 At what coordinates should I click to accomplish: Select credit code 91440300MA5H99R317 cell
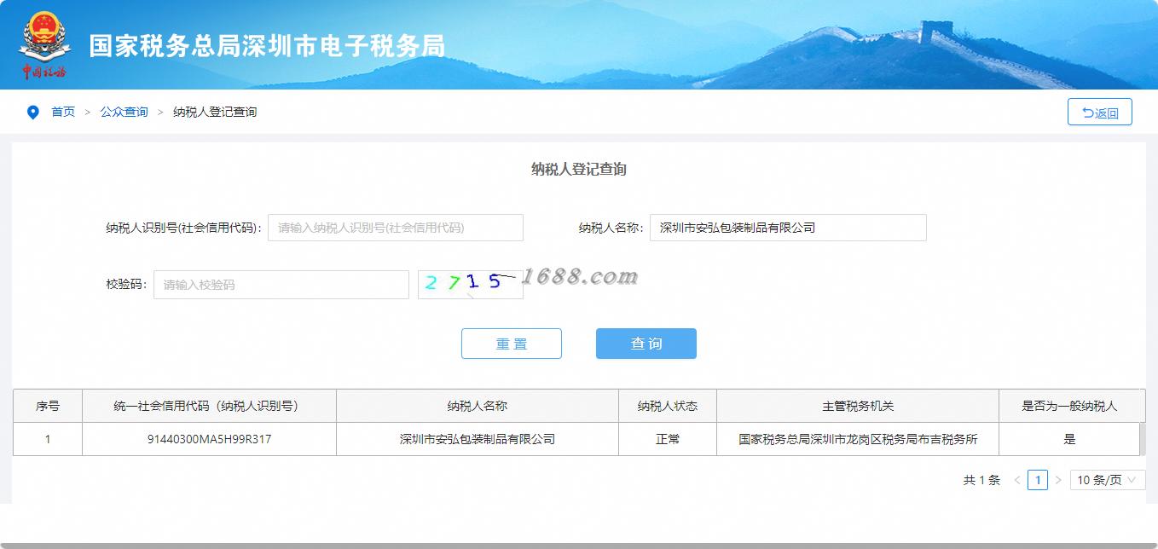pyautogui.click(x=210, y=439)
